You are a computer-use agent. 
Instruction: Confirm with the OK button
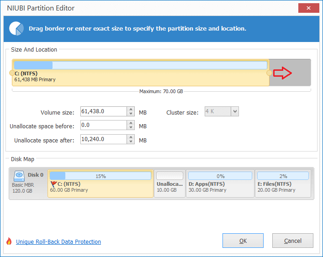pos(243,241)
